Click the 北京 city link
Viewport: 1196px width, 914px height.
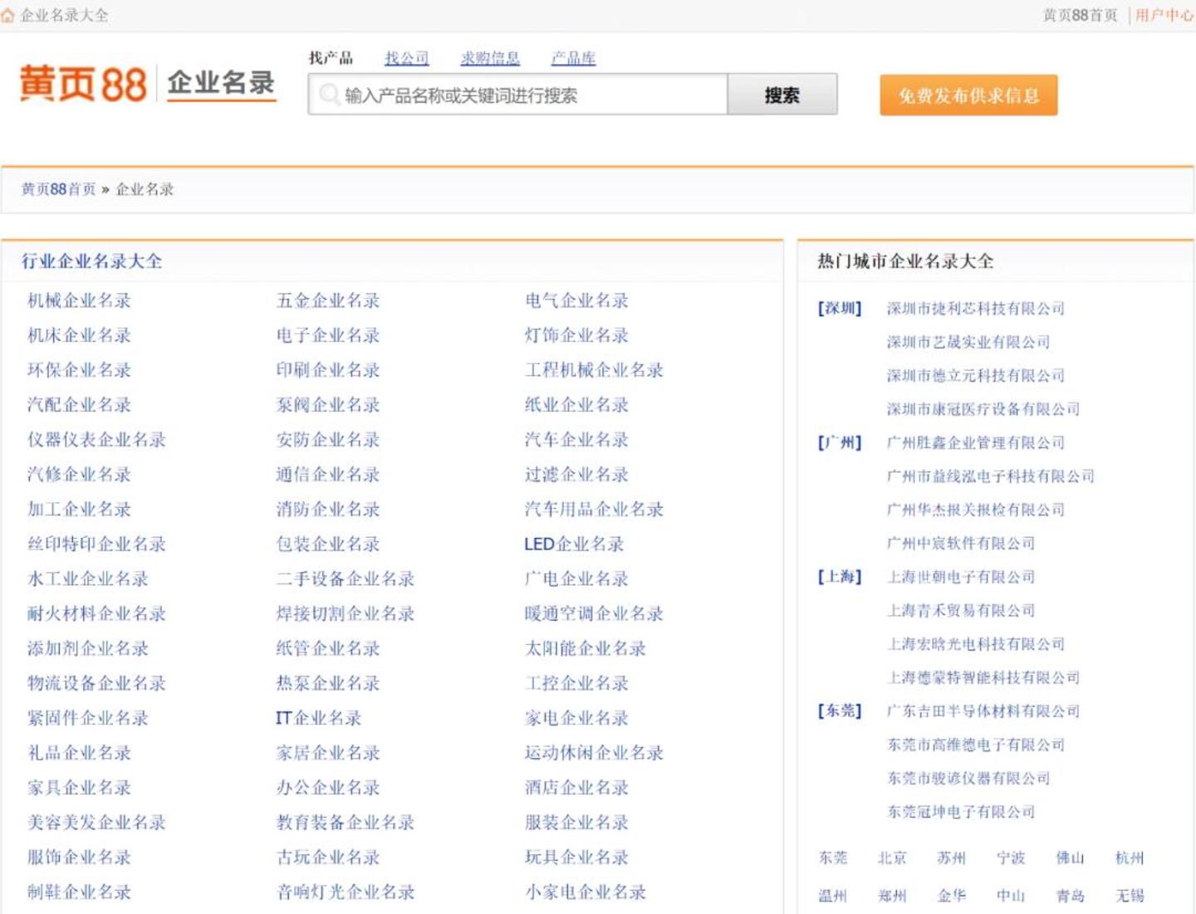892,858
